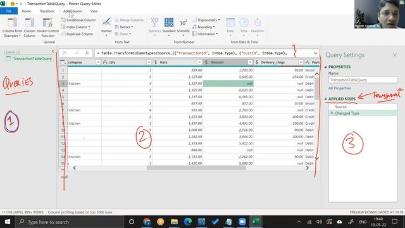Click the Rate column currency type icon
This screenshot has width=405, height=228.
156,62
